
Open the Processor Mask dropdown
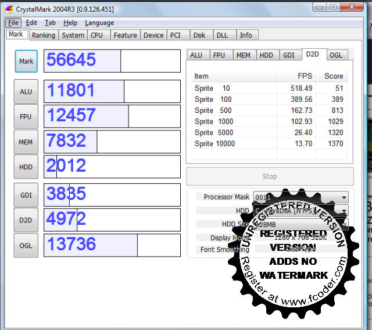[x=301, y=197]
